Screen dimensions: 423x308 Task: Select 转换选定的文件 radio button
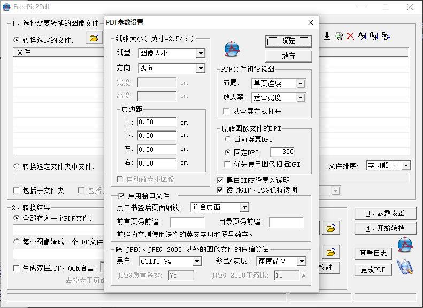point(16,40)
